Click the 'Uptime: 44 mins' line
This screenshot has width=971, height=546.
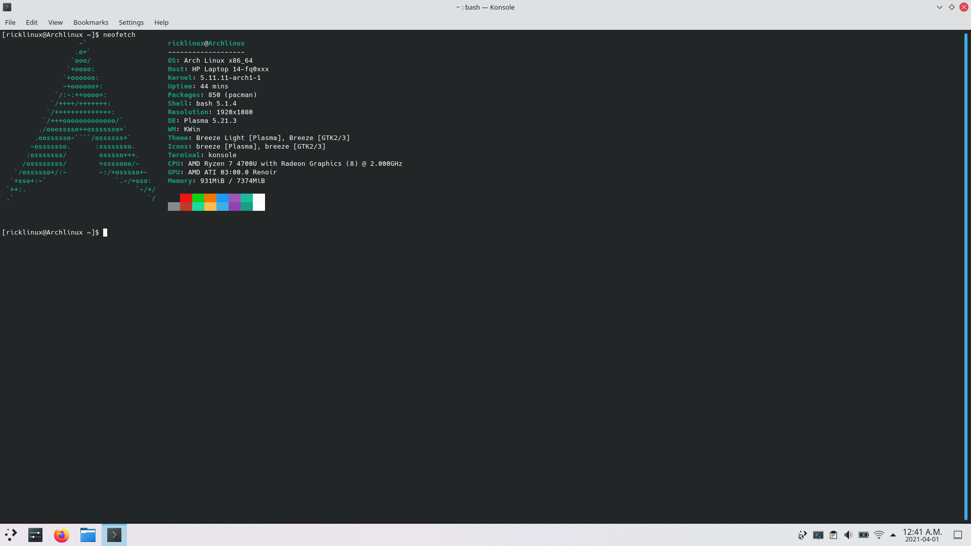pyautogui.click(x=198, y=86)
